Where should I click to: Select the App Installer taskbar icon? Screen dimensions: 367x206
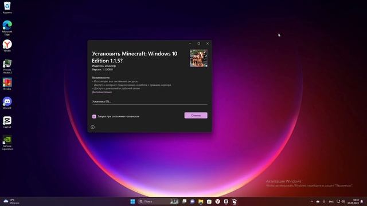235,201
